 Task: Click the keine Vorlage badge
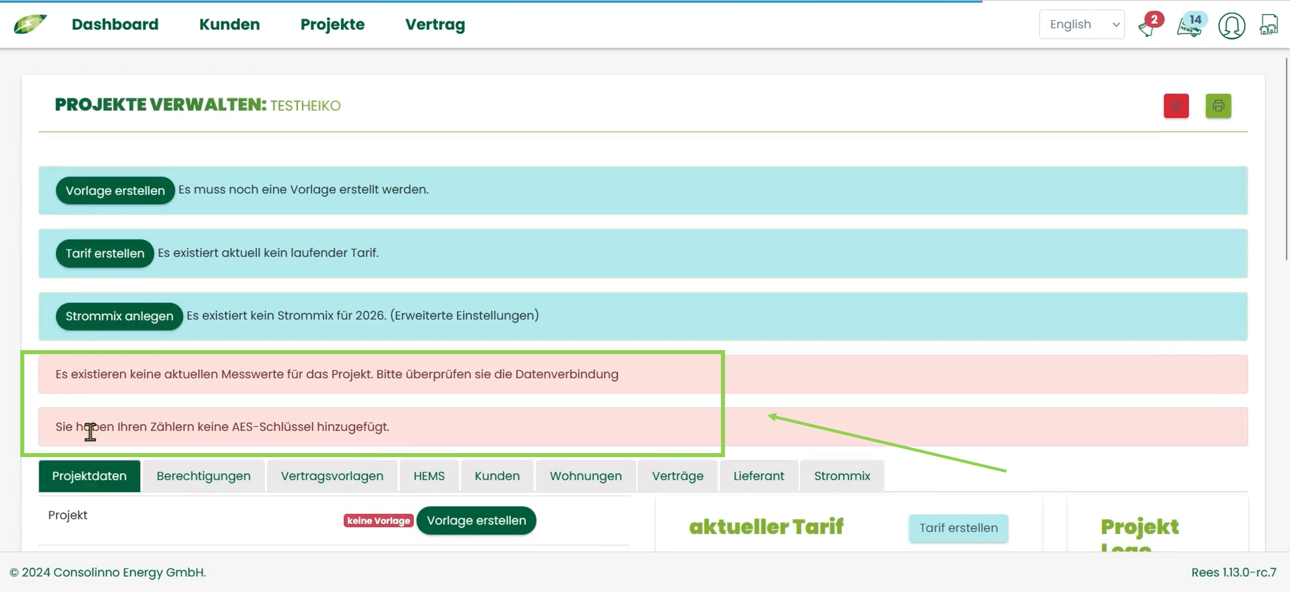[378, 520]
